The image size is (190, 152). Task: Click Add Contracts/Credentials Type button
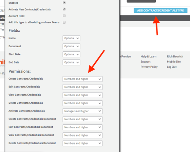click(160, 10)
